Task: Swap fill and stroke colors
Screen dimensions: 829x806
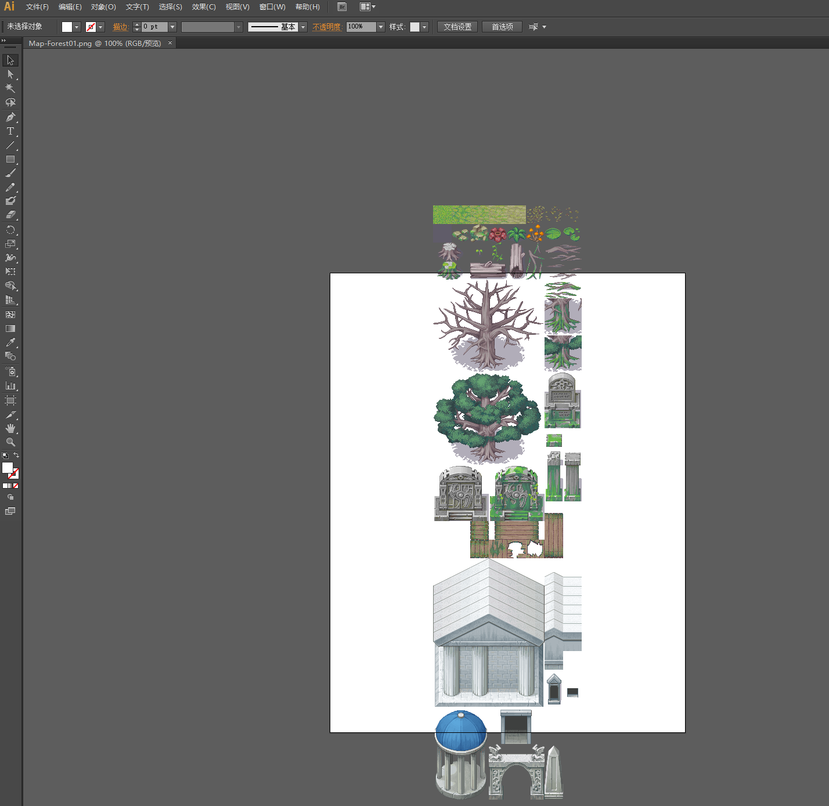Action: (16, 455)
